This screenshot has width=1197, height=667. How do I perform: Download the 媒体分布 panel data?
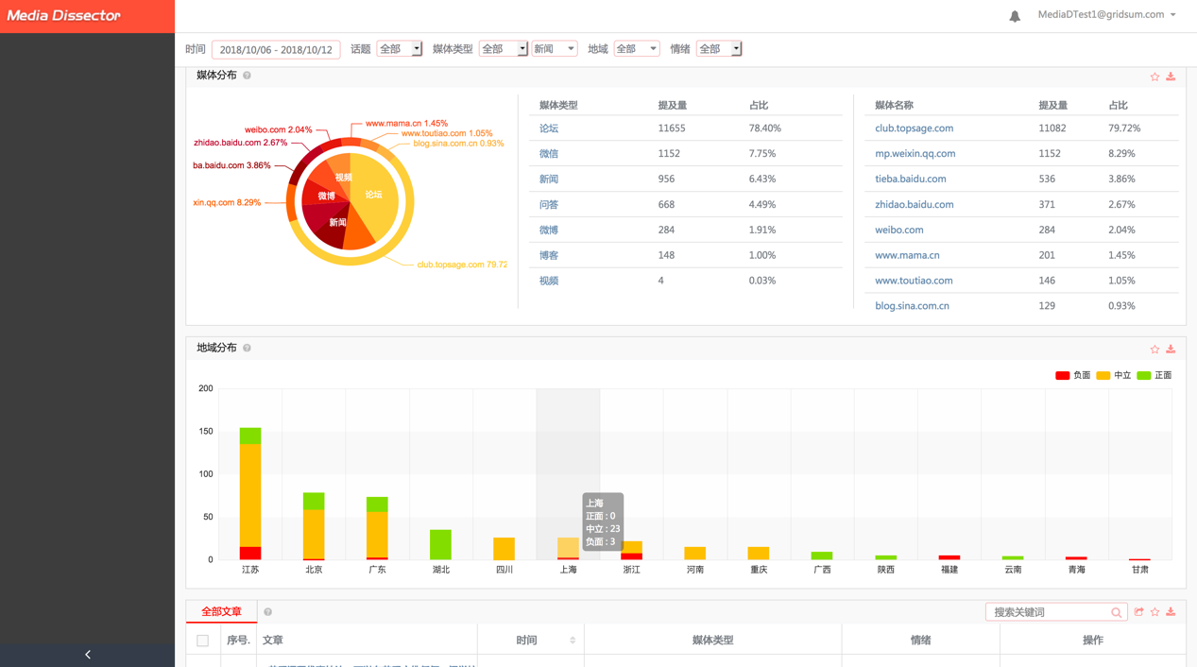[x=1171, y=77]
